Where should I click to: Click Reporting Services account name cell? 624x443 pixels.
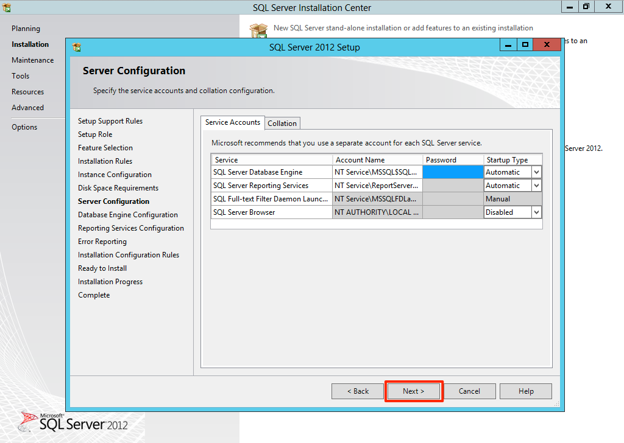(377, 186)
